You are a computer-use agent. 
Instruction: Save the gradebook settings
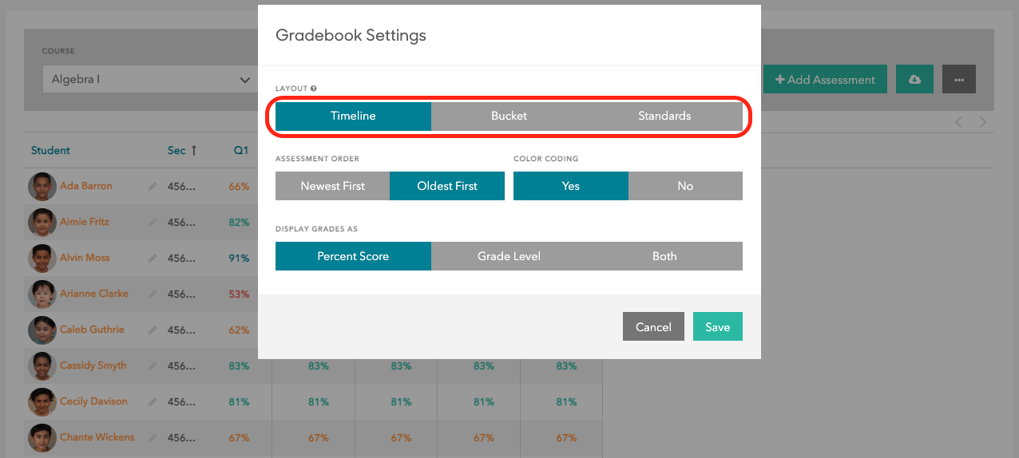pyautogui.click(x=717, y=327)
